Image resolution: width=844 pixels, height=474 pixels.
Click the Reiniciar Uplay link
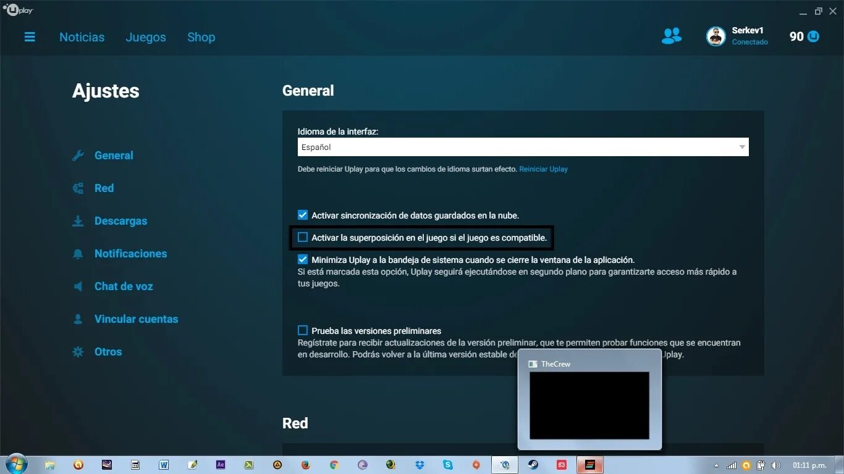[x=543, y=168]
